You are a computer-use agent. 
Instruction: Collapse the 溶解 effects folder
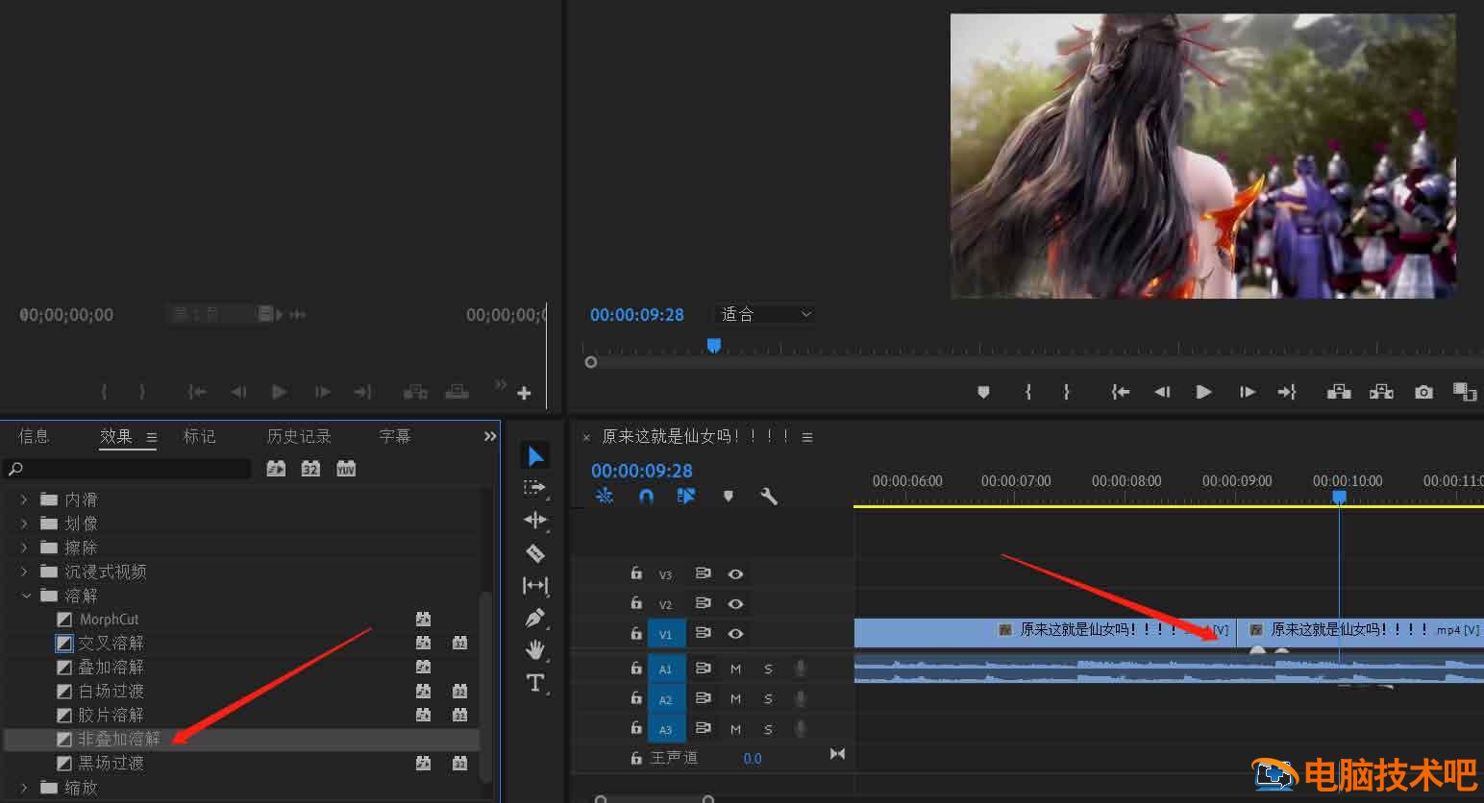pos(26,596)
